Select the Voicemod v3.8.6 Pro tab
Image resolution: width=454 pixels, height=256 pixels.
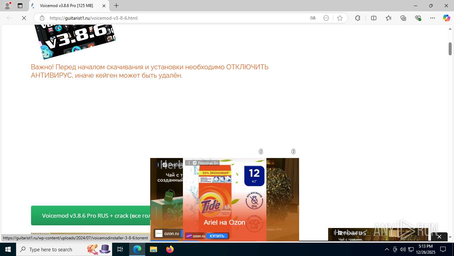69,6
